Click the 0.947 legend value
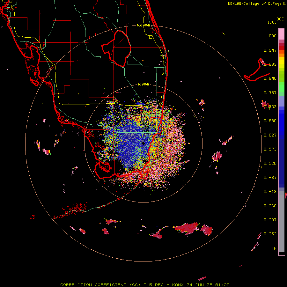This screenshot has height=287, width=287. [x=270, y=50]
